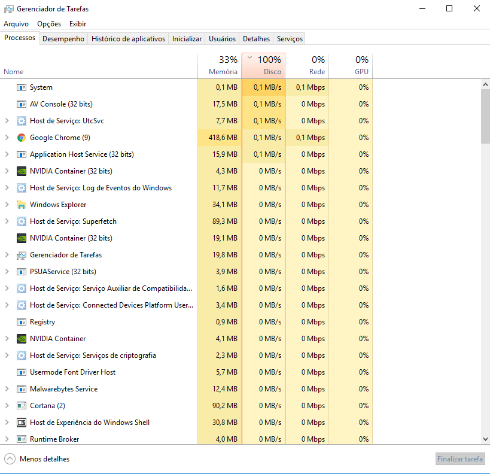Switch to the Usuários tab
This screenshot has width=490, height=474.
222,39
